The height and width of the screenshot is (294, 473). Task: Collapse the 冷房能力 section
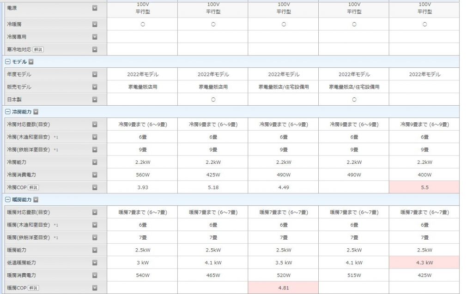click(7, 112)
